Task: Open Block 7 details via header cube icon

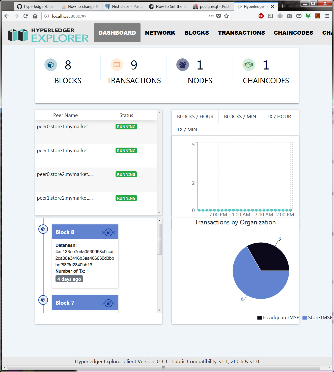Action: 108,303
